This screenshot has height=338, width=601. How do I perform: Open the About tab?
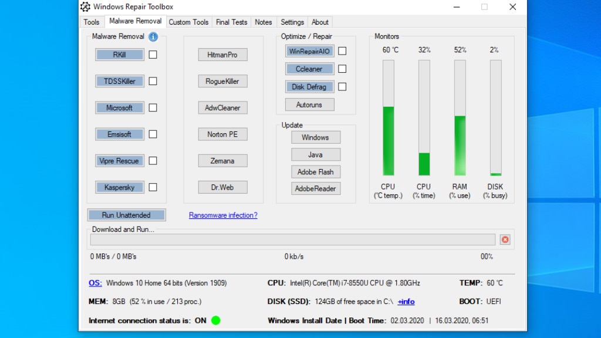(x=320, y=22)
